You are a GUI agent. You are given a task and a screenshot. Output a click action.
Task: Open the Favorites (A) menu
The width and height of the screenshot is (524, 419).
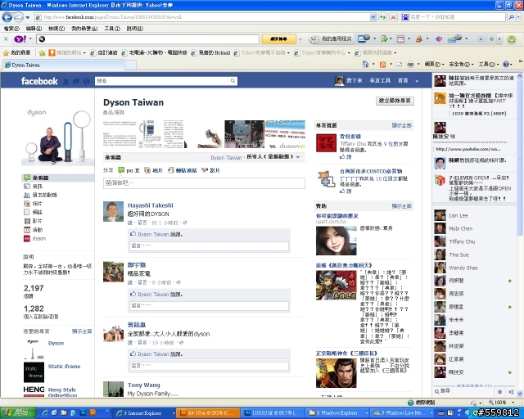[84, 29]
